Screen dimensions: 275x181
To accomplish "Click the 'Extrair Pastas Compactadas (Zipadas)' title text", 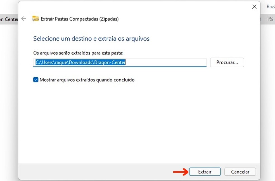I will 80,19.
